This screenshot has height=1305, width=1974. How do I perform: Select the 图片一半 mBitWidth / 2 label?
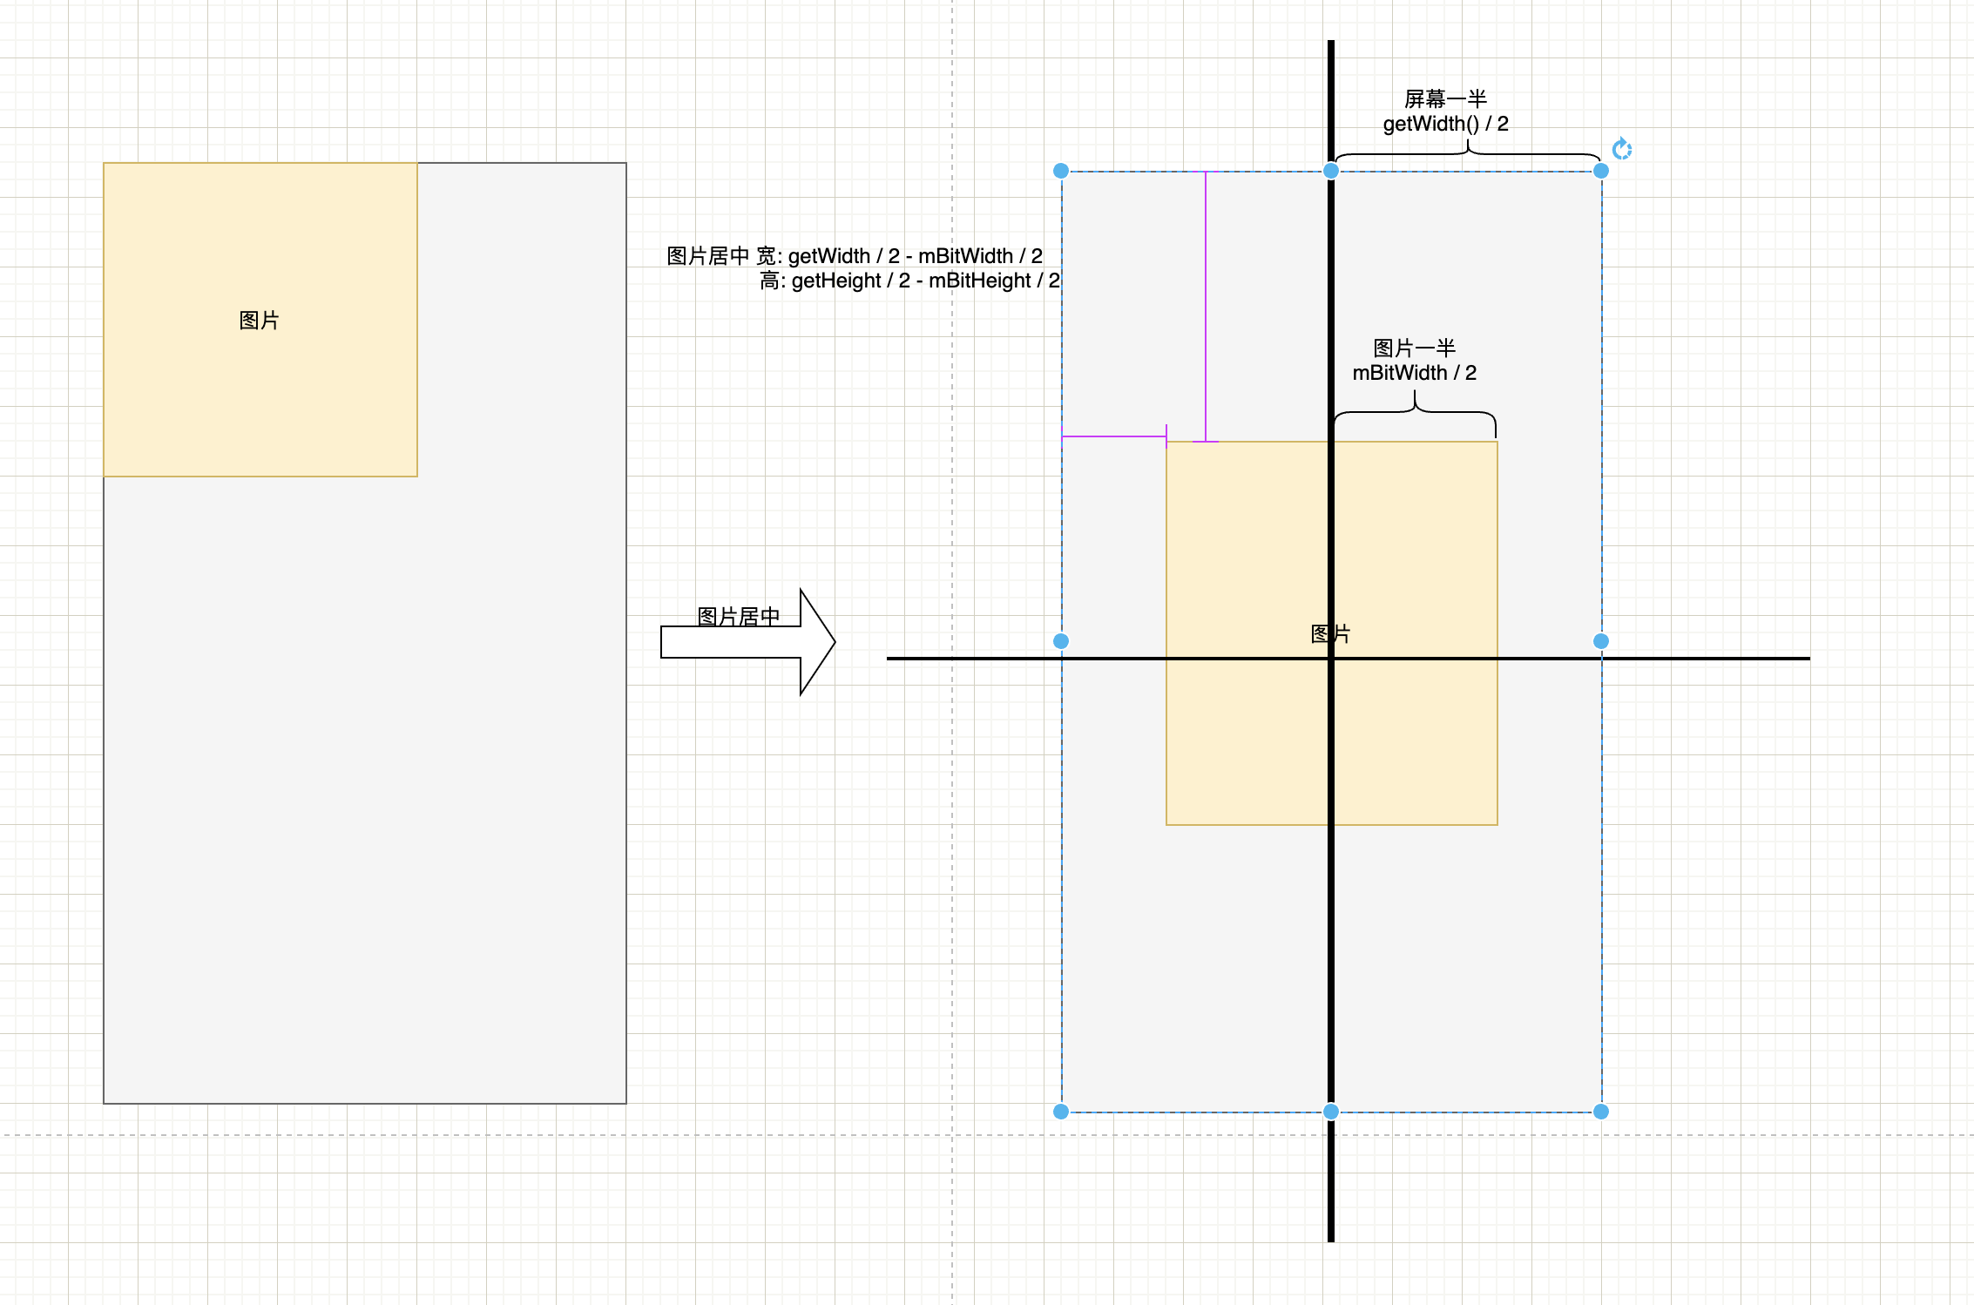pos(1415,359)
